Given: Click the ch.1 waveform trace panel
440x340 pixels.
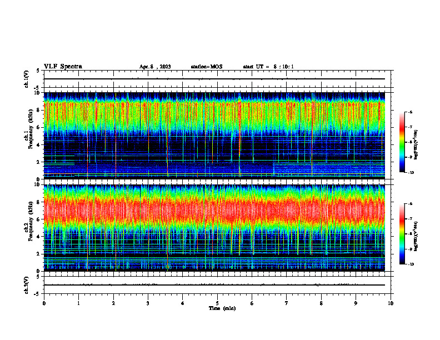Looking at the screenshot, I should pos(217,79).
